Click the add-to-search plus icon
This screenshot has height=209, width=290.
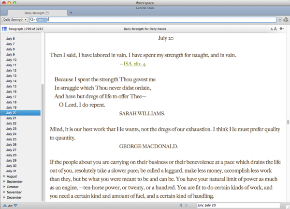[x=280, y=19]
